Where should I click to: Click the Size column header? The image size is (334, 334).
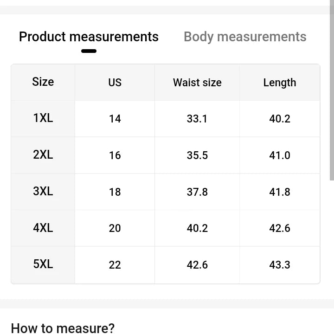[x=43, y=82]
